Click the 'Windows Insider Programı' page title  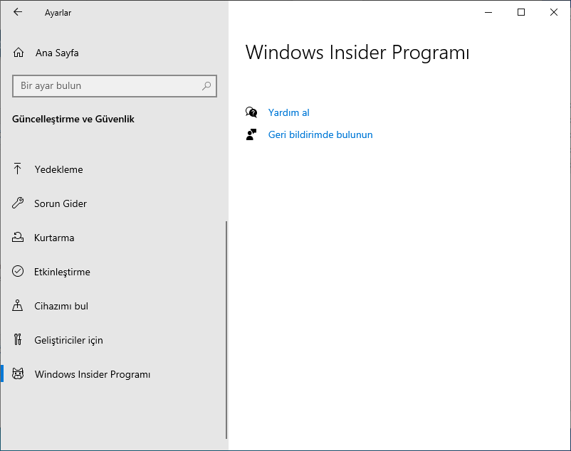point(357,53)
